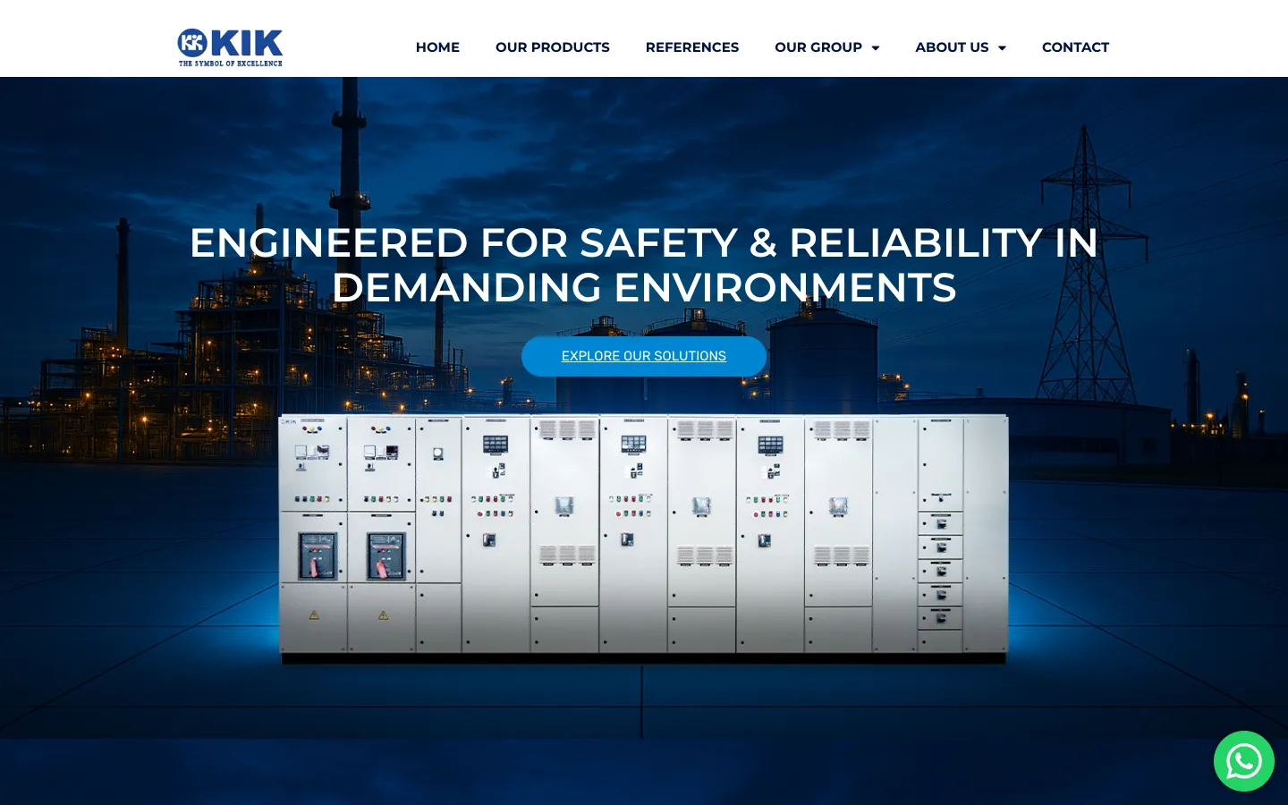Expand the ABOUT US dropdown arrow
1288x805 pixels.
pos(1002,48)
